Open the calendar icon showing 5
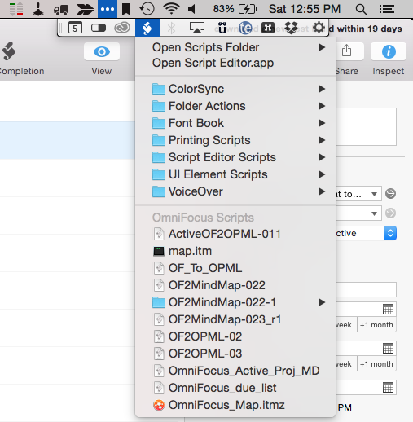Viewport: 413px width, 422px height. point(75,28)
